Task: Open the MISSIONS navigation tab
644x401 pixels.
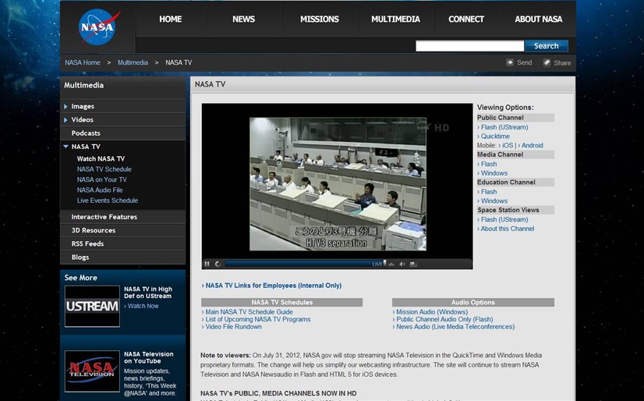Action: click(x=319, y=20)
